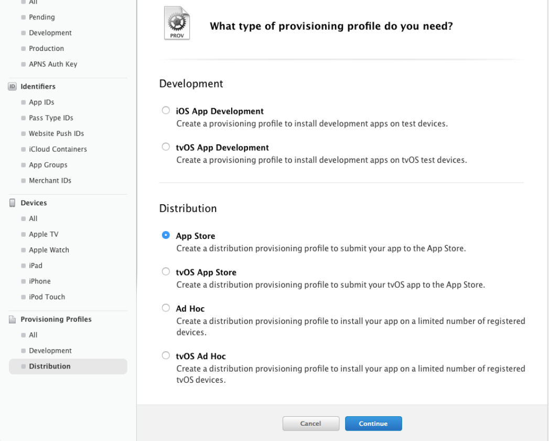The height and width of the screenshot is (441, 549).
Task: Click the Devices section phone icon
Action: 12,203
